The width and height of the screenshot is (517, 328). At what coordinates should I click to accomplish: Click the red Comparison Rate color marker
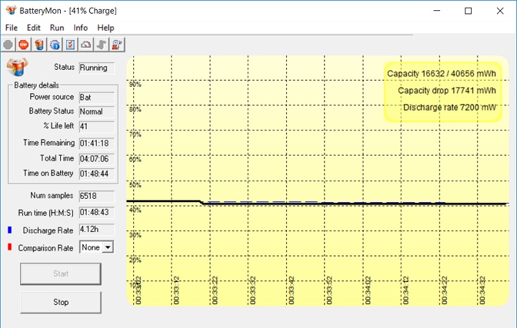point(10,247)
